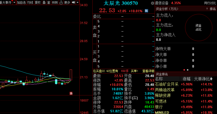
Task: Open settings gear next to stock title
Action: 152,3
